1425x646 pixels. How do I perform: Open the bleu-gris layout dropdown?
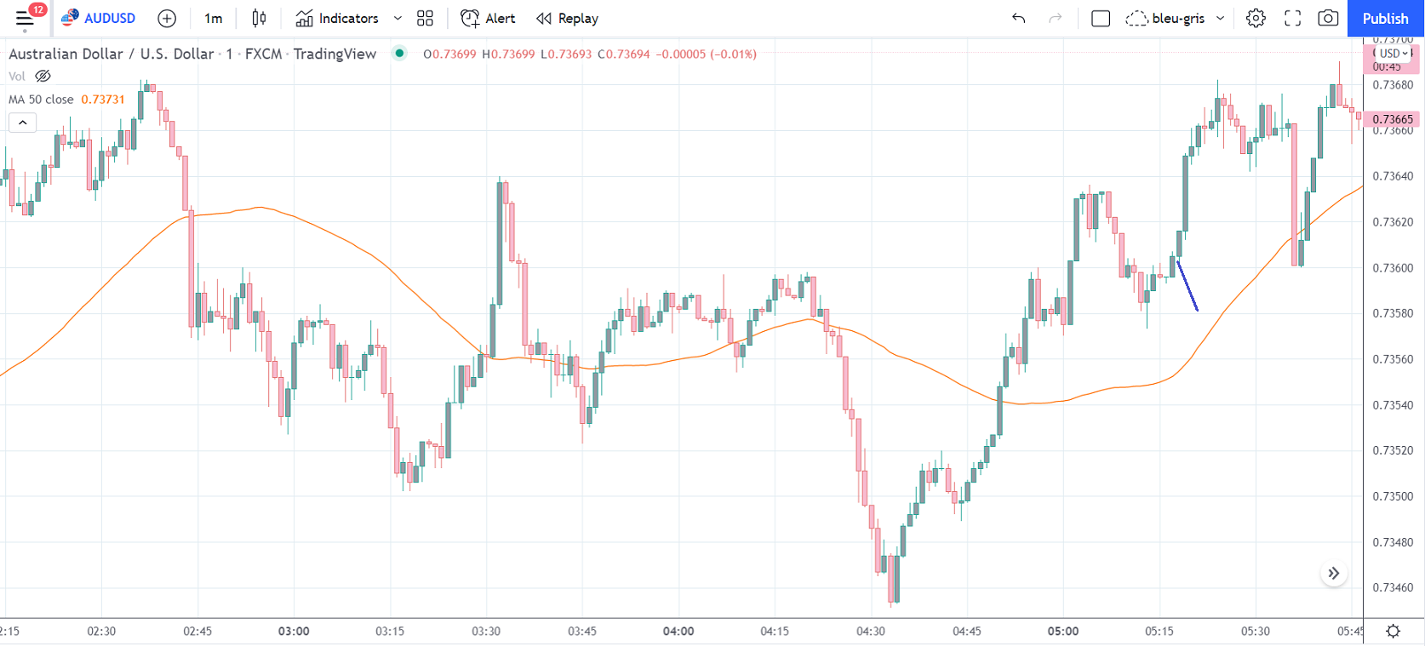(1220, 18)
